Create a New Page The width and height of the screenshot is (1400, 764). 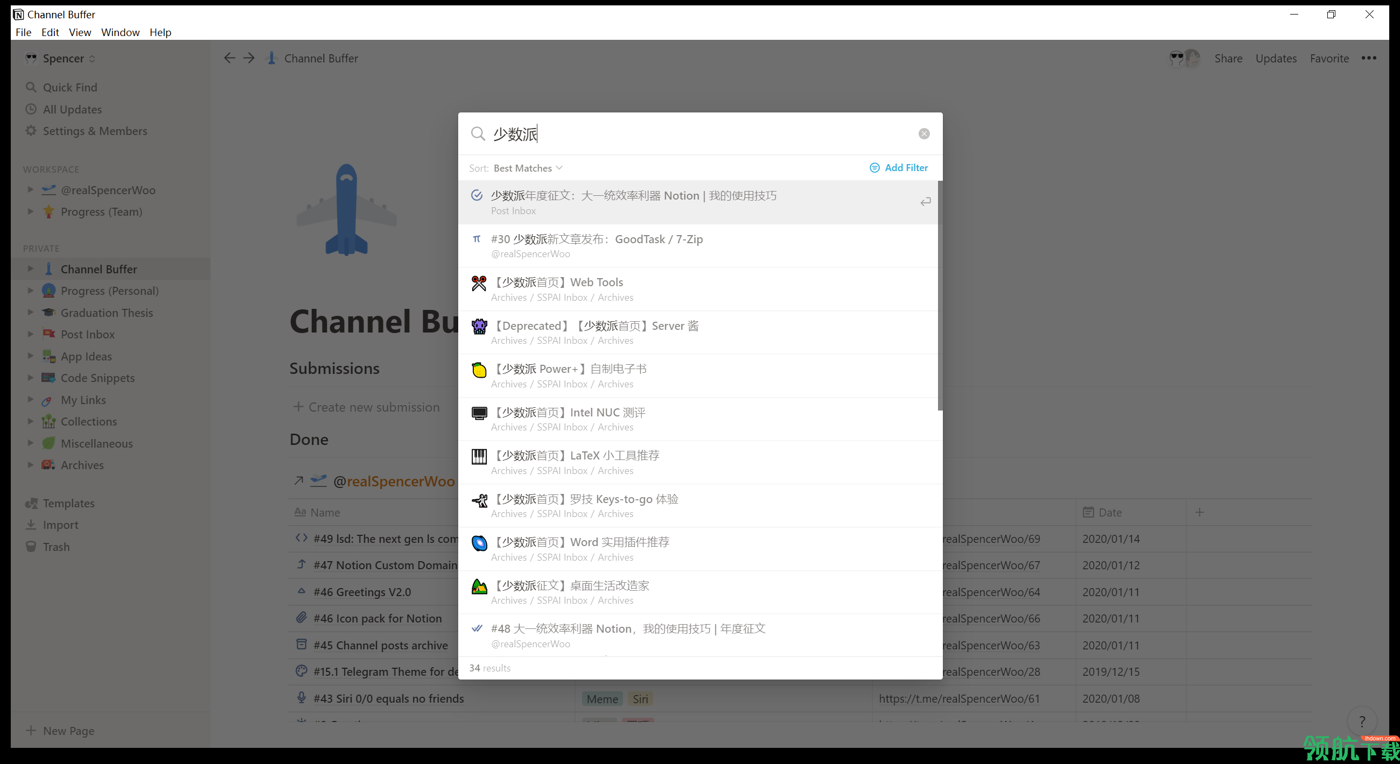(60, 731)
